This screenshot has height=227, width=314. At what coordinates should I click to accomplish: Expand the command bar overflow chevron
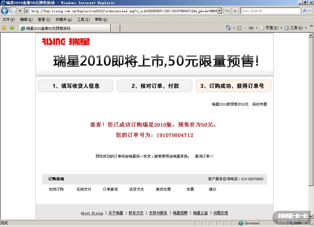pos(311,26)
